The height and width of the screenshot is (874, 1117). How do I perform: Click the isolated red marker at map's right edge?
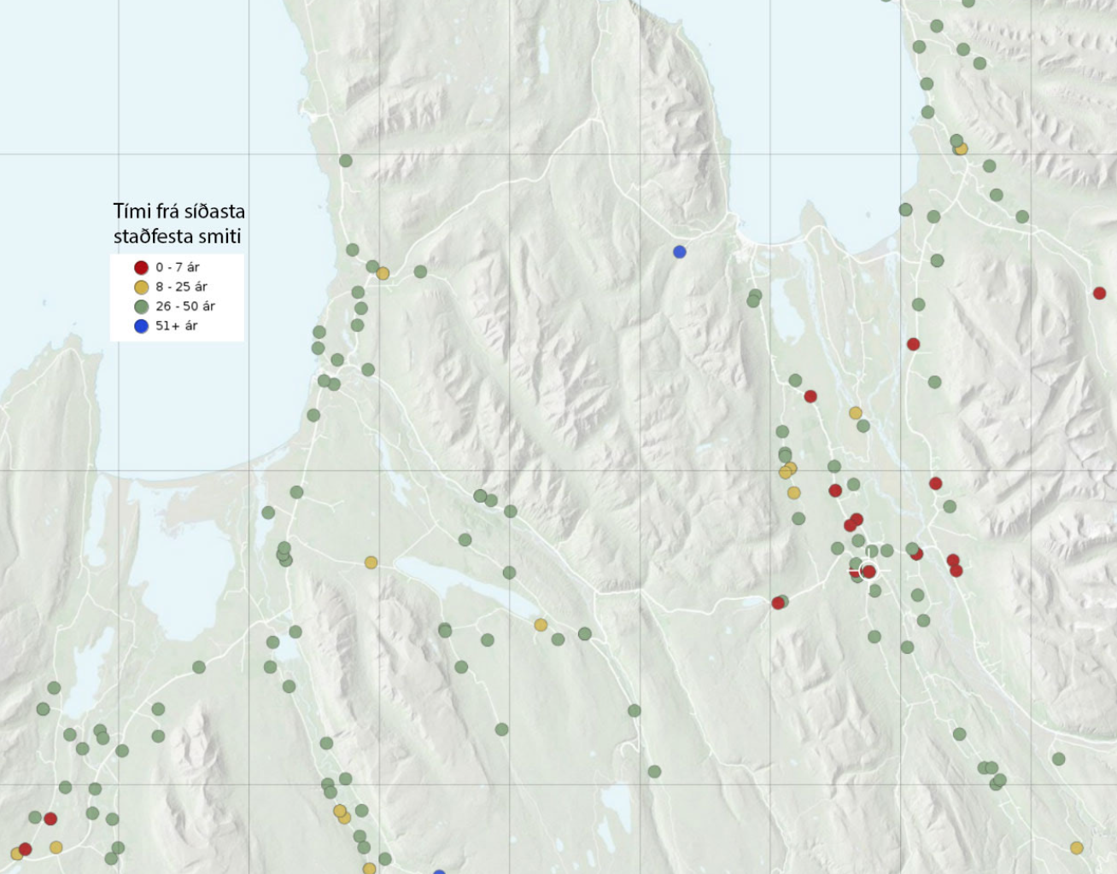pyautogui.click(x=1099, y=294)
